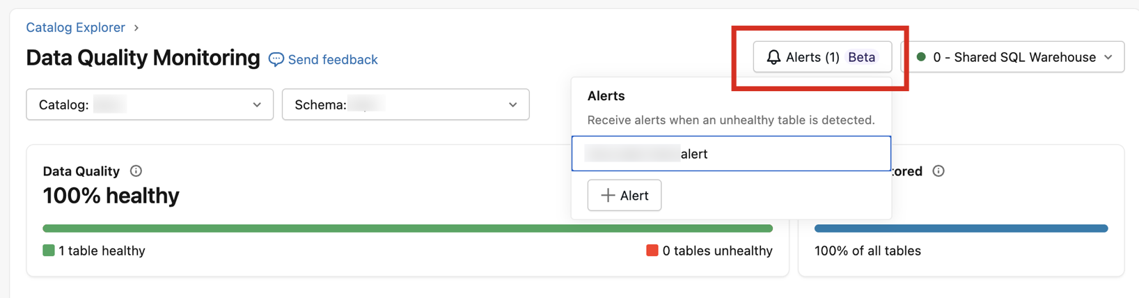Viewport: 1139px width, 298px height.
Task: Click the green status dot on SQL Warehouse
Action: (x=921, y=57)
